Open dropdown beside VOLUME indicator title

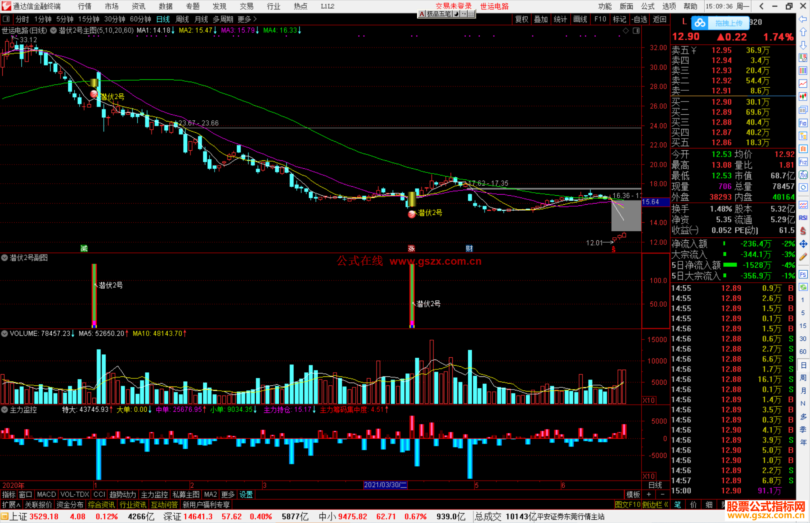[4, 333]
